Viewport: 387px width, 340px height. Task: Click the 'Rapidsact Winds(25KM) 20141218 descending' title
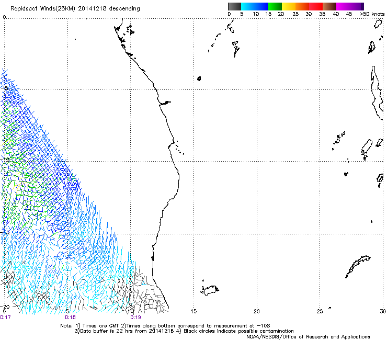point(75,9)
